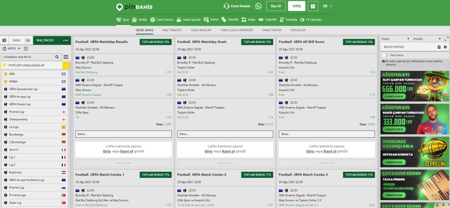Screen dimensions: 450x208
Task: Open the Tombala menu item
Action: tap(288, 19)
